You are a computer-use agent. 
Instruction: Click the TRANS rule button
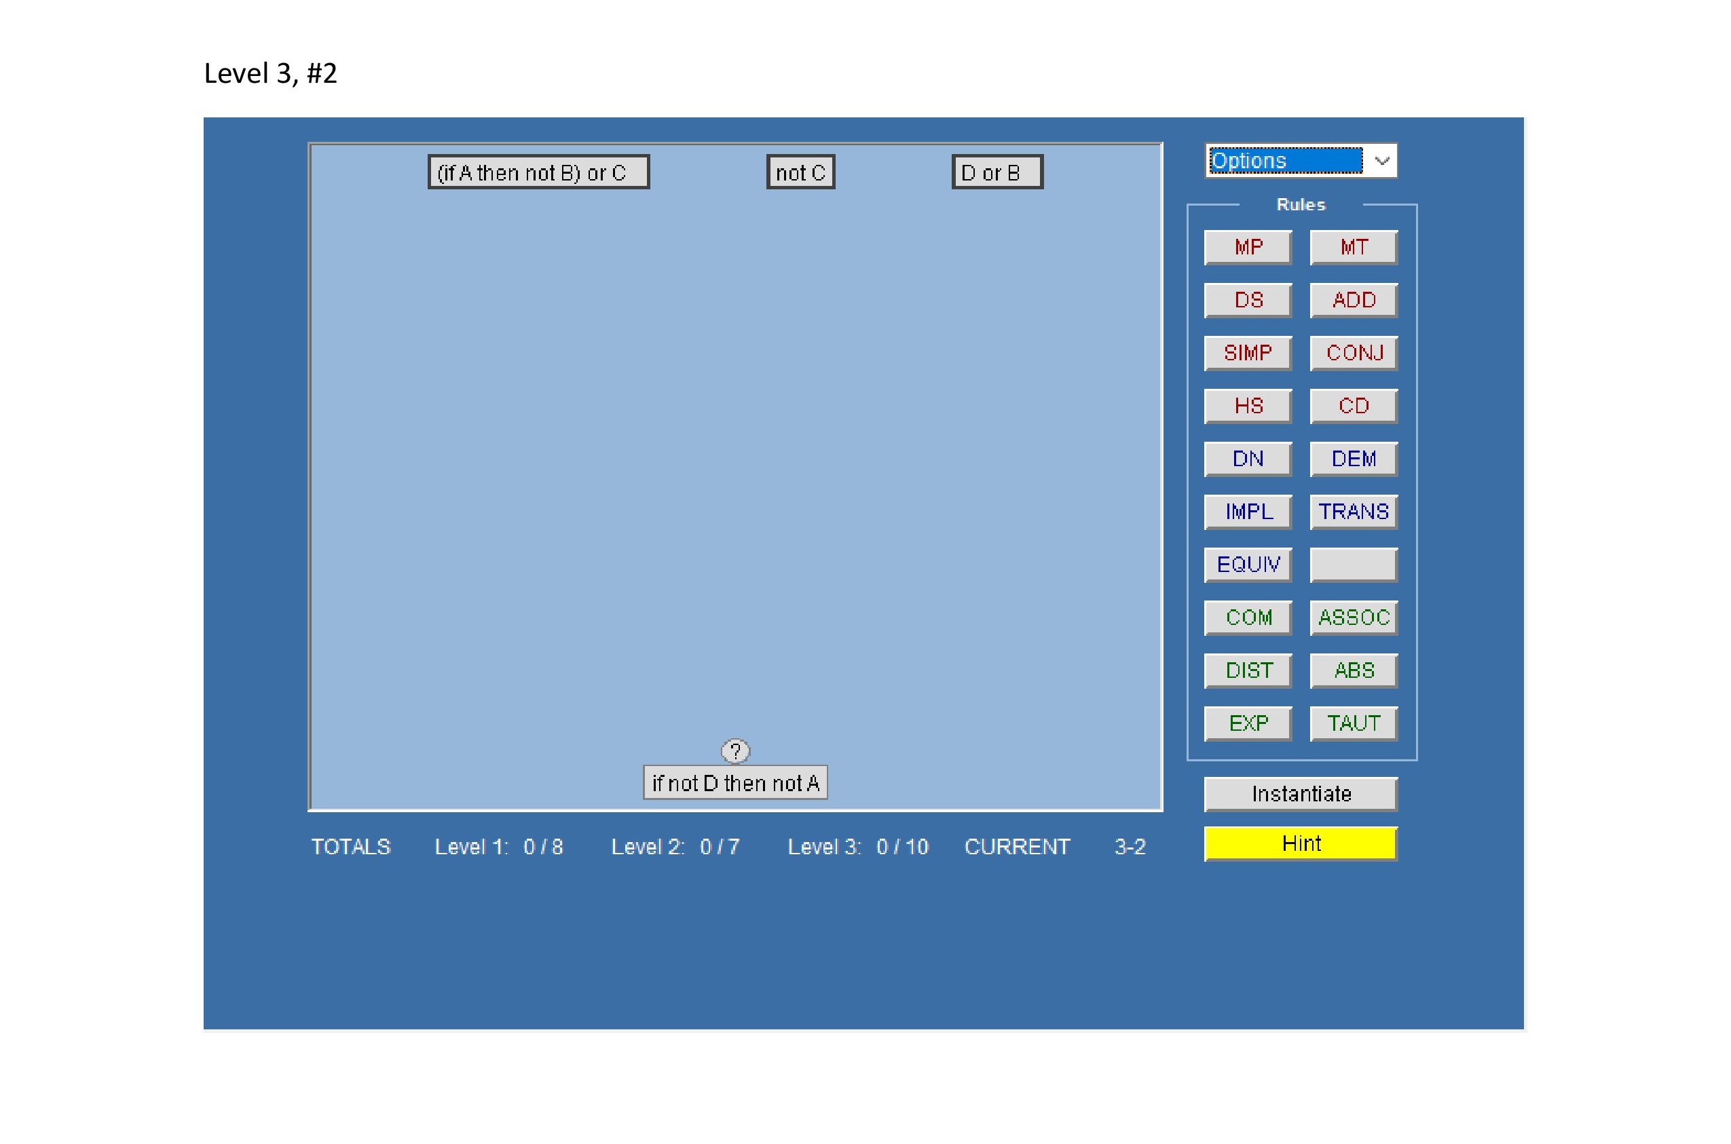(x=1354, y=512)
